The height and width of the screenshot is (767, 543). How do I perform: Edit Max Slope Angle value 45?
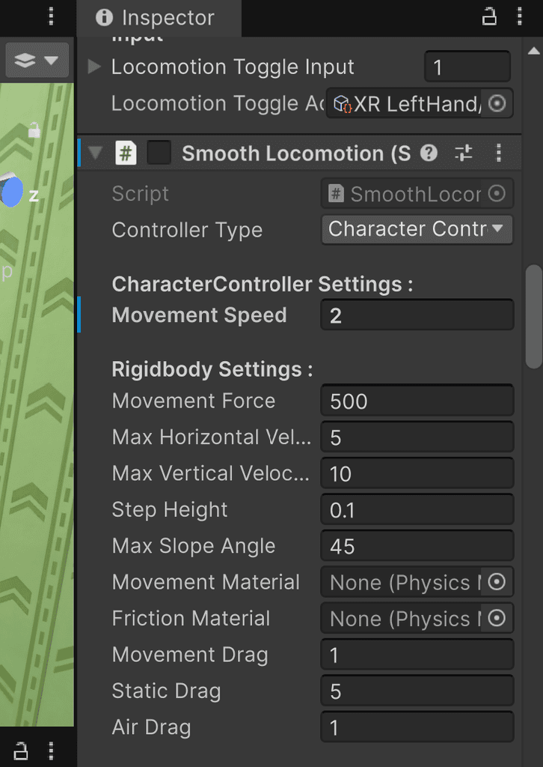(417, 546)
